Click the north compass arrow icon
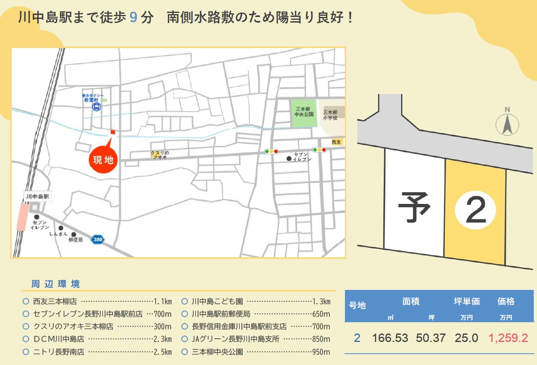This screenshot has height=365, width=537. point(507,124)
